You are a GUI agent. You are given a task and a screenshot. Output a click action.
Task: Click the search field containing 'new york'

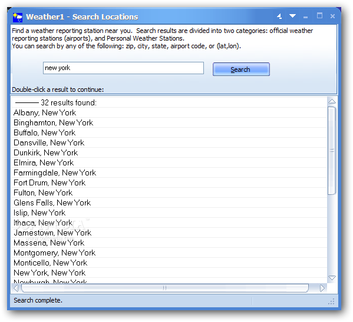pyautogui.click(x=123, y=68)
